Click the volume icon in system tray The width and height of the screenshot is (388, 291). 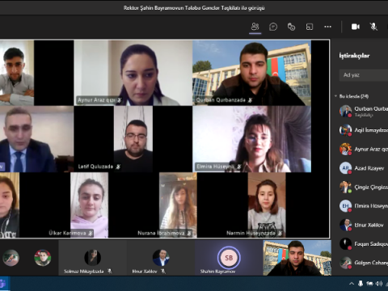(379, 284)
